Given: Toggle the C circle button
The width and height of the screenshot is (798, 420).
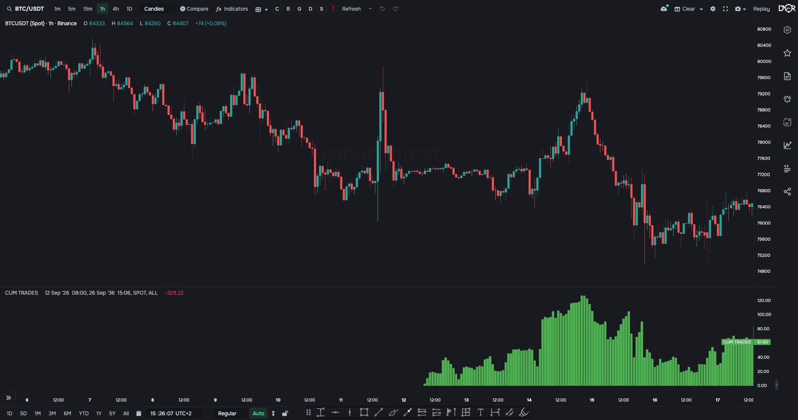Looking at the screenshot, I should click(277, 9).
